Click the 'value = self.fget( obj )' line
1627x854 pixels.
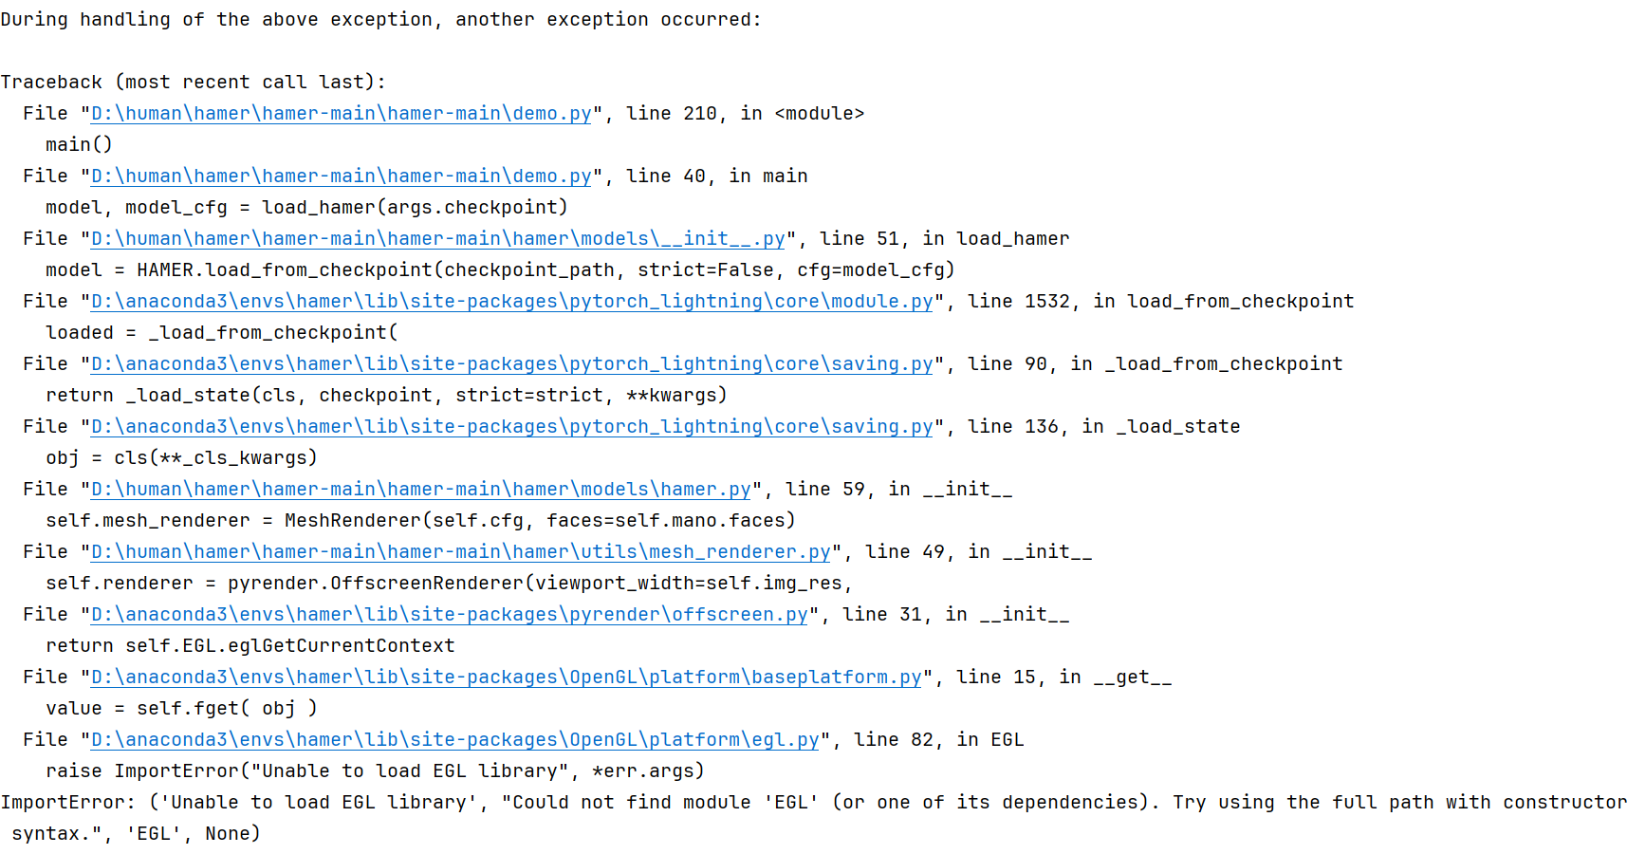pos(181,709)
